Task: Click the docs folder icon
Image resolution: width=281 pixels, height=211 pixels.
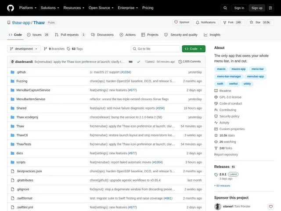Action: (x=12, y=153)
